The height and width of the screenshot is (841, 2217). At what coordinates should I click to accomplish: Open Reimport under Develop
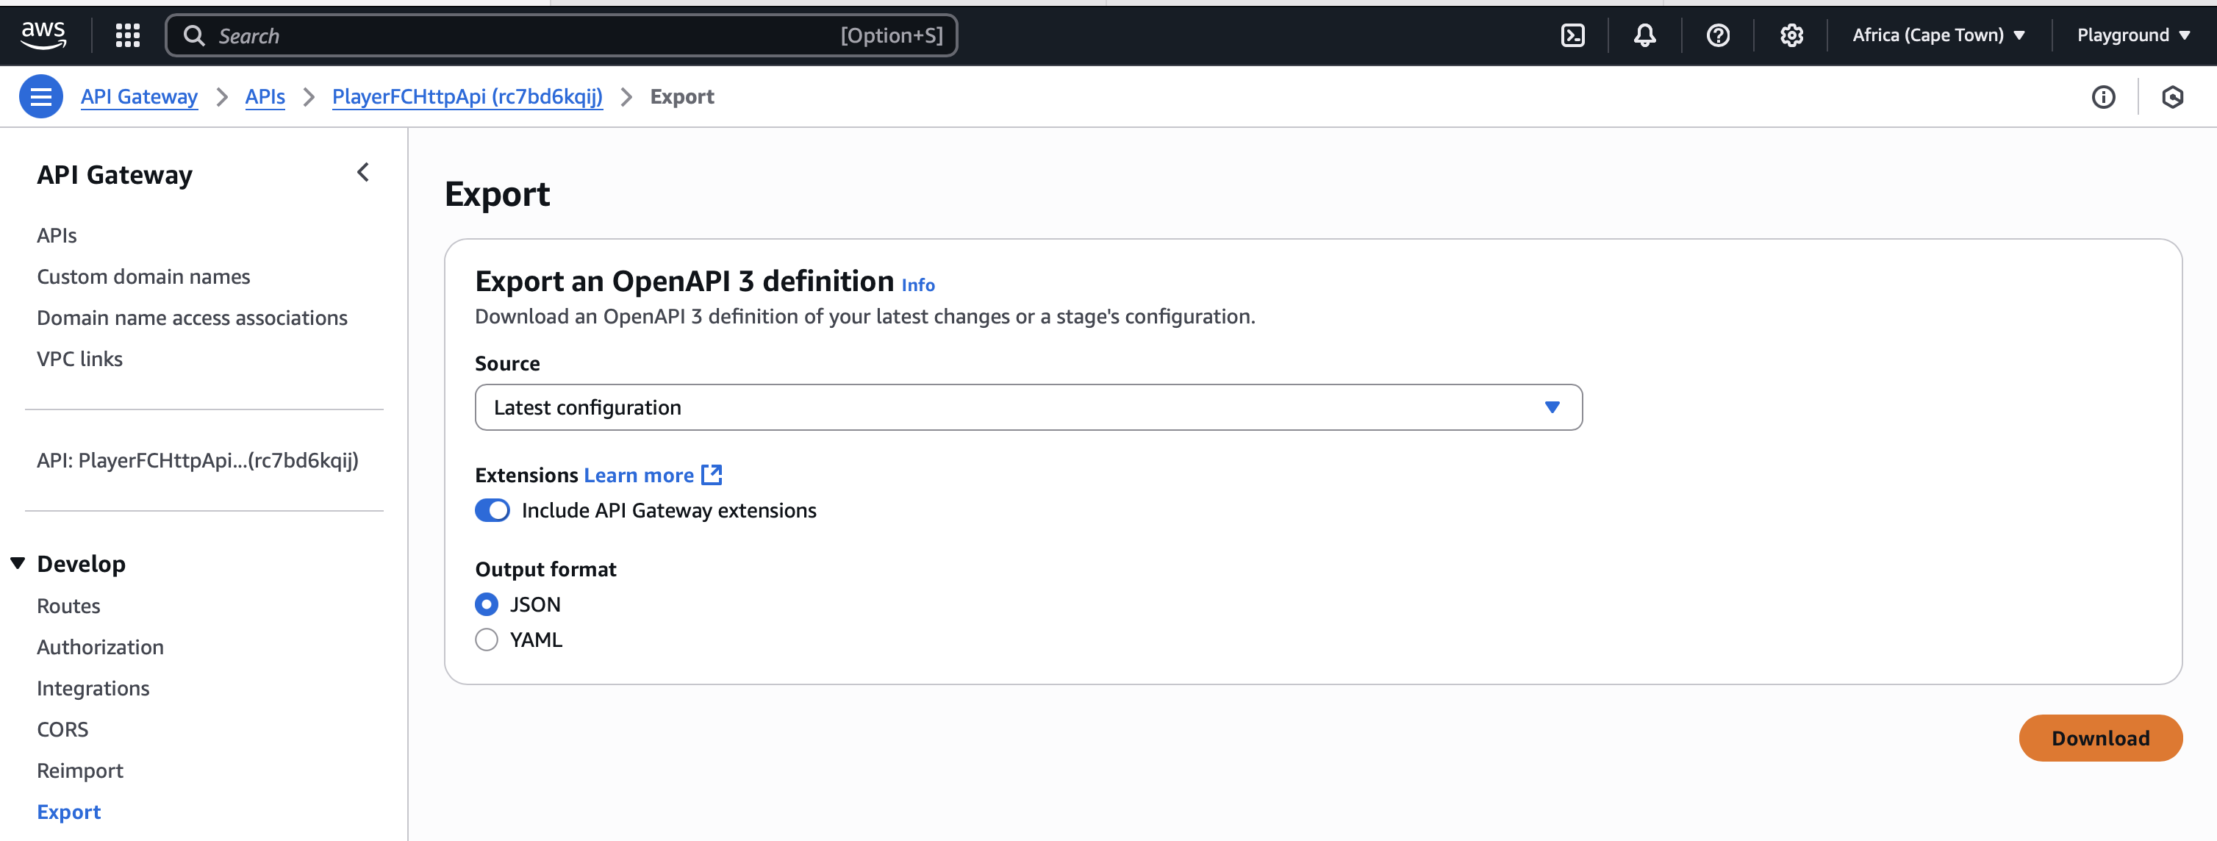tap(80, 770)
